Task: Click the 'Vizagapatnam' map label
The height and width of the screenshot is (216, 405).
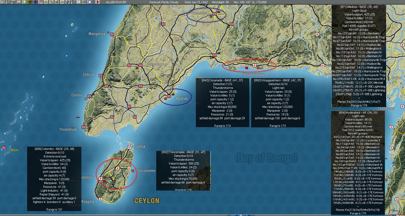Action: point(254,75)
